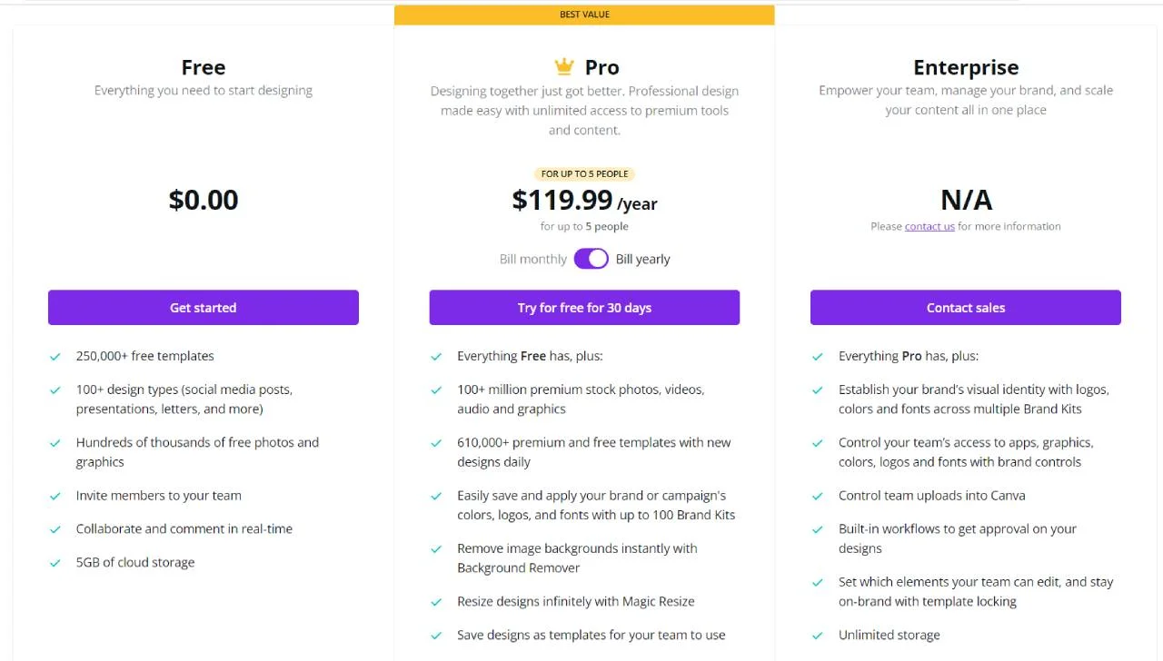Click the FOR UP TO 5 PEOPLE badge
The height and width of the screenshot is (661, 1163).
click(584, 173)
